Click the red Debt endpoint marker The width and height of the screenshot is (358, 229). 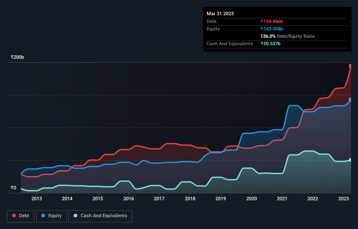point(351,66)
